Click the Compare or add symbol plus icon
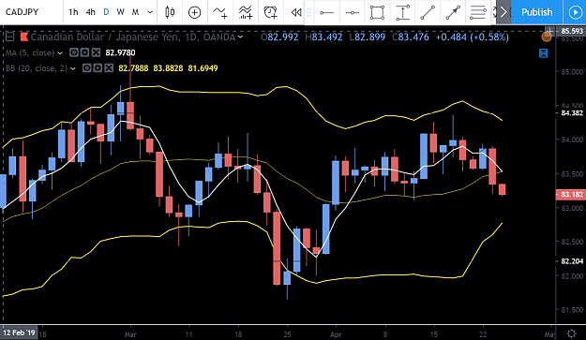Screen dimensions: 586x340 194,13
